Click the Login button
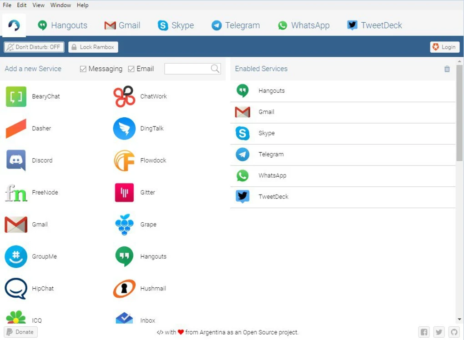 [x=444, y=47]
